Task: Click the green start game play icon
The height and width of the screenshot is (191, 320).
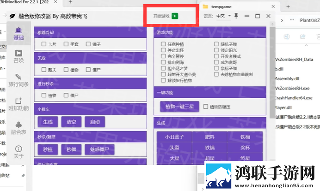Action: click(x=175, y=16)
